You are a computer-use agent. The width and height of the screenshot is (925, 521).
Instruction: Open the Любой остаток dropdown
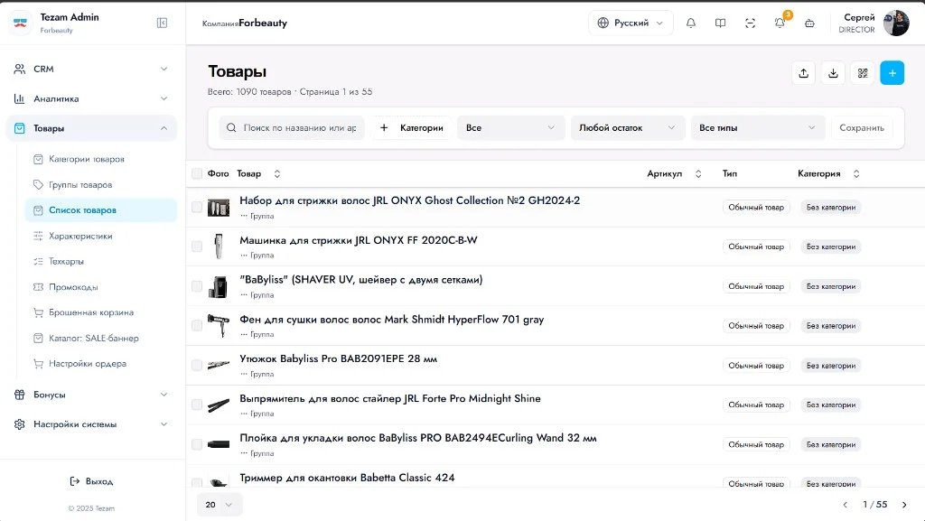point(628,128)
